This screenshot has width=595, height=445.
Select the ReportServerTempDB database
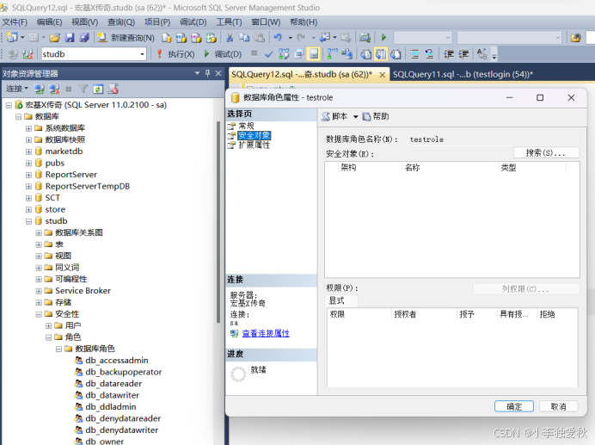[88, 186]
